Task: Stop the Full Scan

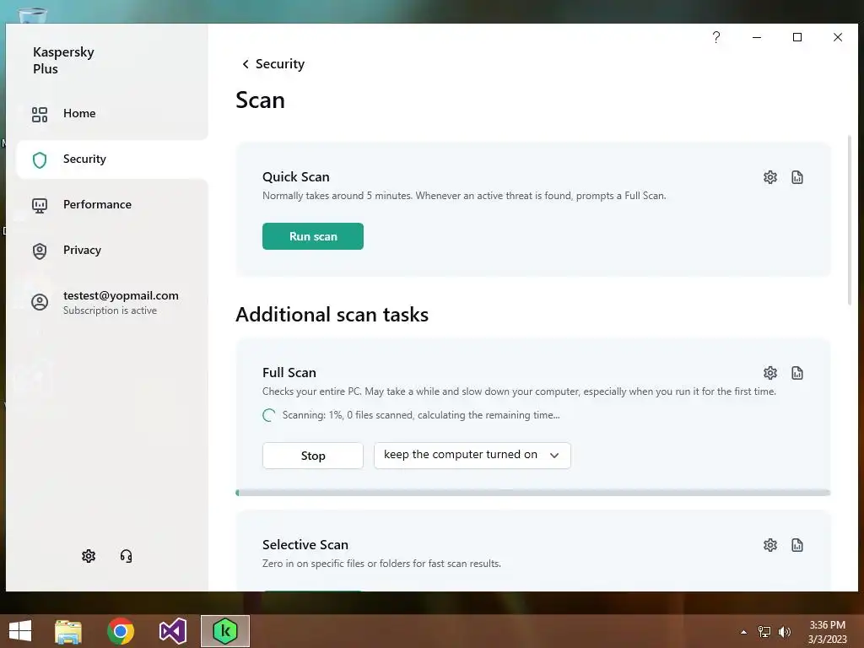Action: [312, 456]
